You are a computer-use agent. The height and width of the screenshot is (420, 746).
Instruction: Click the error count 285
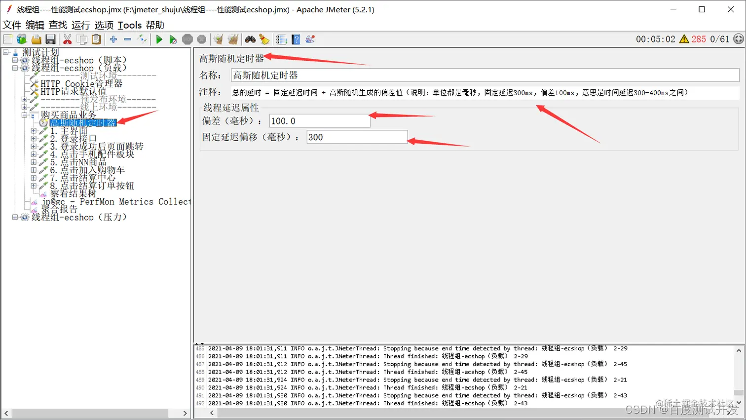click(698, 39)
